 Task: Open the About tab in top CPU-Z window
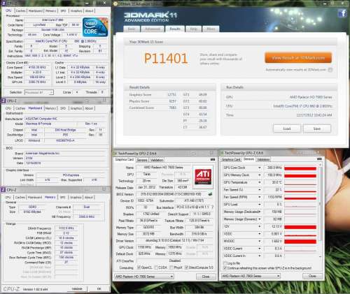pos(89,10)
